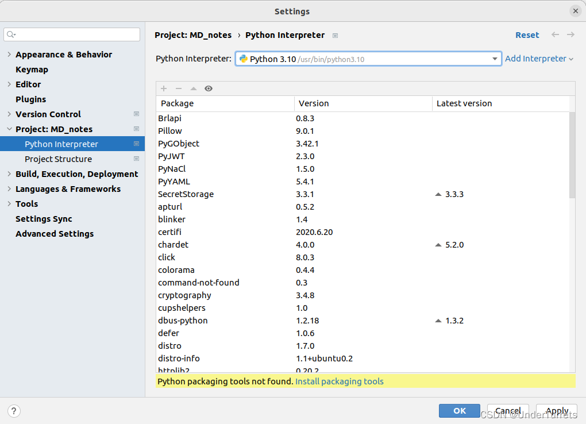The width and height of the screenshot is (586, 424).
Task: Click project icon next to Project Structure
Action: point(136,159)
